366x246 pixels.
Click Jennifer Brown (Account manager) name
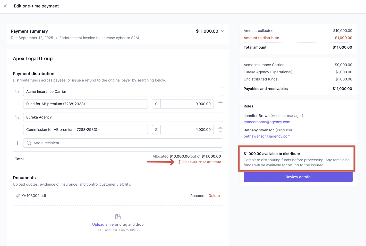(273, 116)
